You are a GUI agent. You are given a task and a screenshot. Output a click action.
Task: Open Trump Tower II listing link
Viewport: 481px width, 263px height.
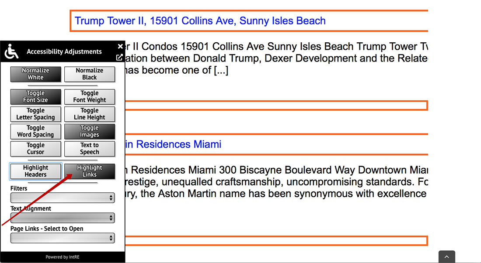pos(200,21)
